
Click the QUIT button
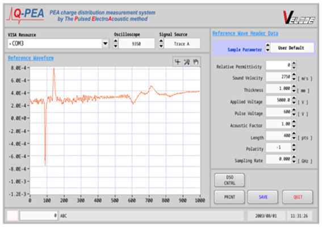pos(298,197)
